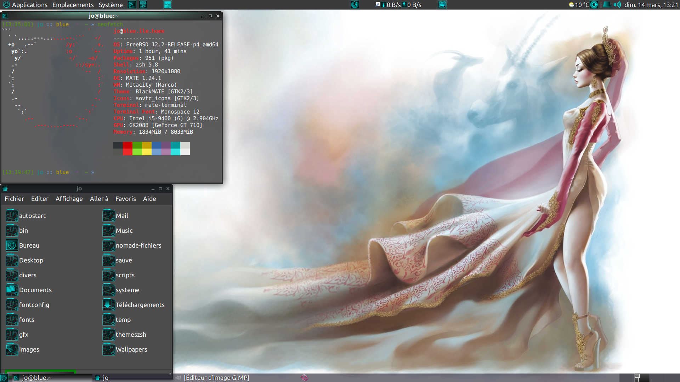Open the Bureau folder
The image size is (680, 382).
(23, 245)
